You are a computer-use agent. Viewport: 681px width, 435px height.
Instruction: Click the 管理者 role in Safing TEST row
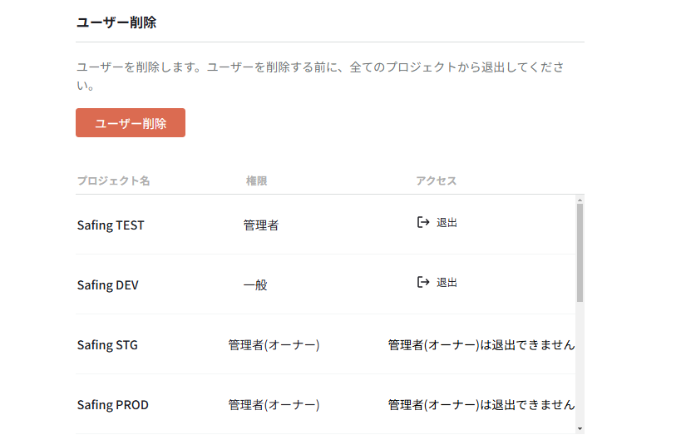coord(261,225)
